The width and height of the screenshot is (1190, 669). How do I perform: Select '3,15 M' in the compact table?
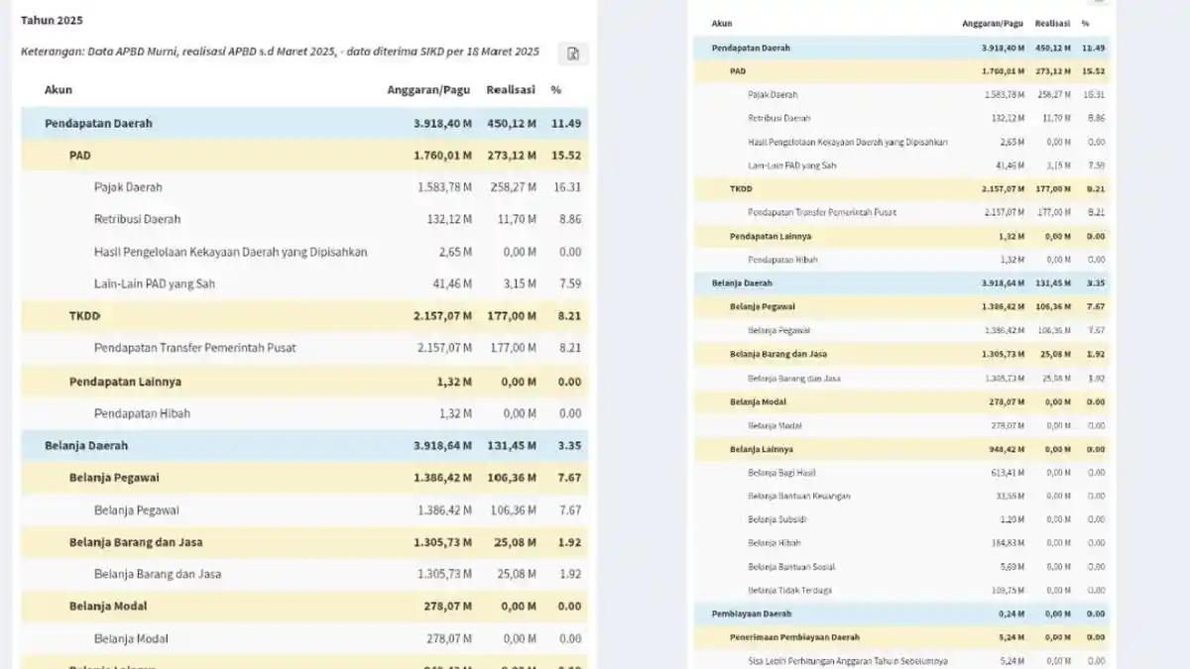pyautogui.click(x=1057, y=166)
